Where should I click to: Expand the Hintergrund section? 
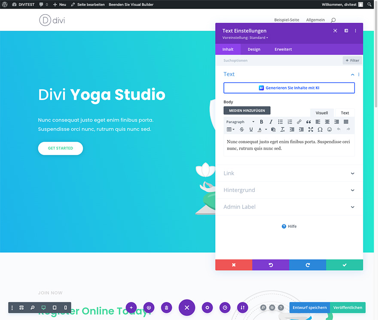click(x=289, y=190)
